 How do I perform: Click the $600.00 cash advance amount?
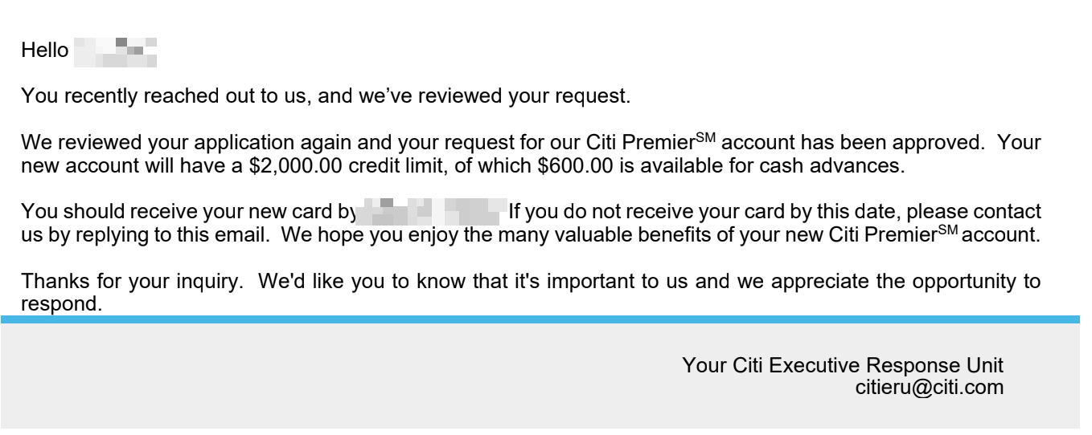tap(562, 168)
